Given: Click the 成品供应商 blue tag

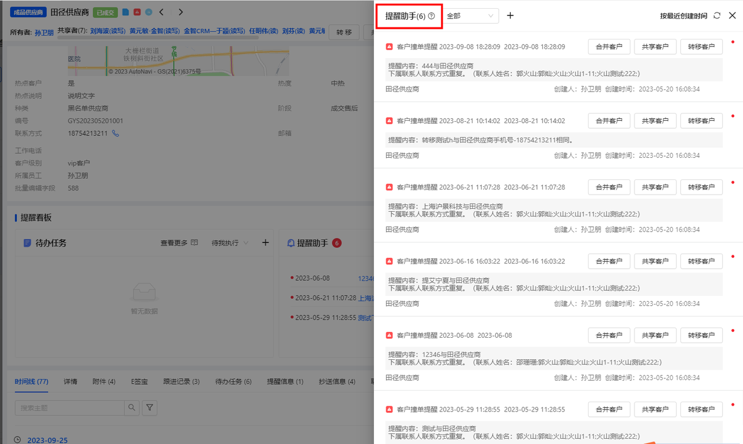Looking at the screenshot, I should tap(28, 12).
